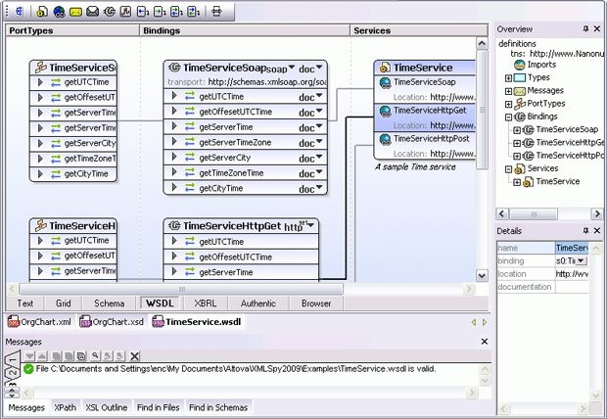Open the XPath tab
The width and height of the screenshot is (607, 419).
click(x=66, y=406)
